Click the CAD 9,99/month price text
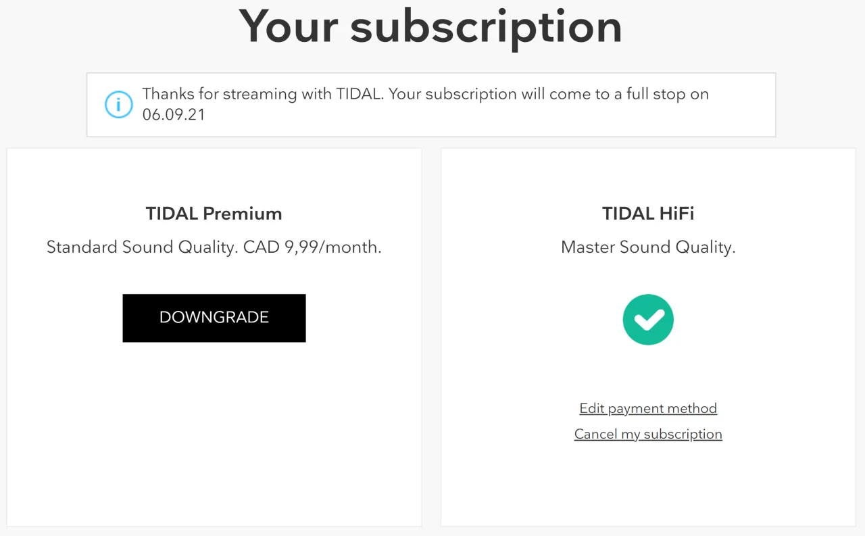865x536 pixels. (x=312, y=247)
